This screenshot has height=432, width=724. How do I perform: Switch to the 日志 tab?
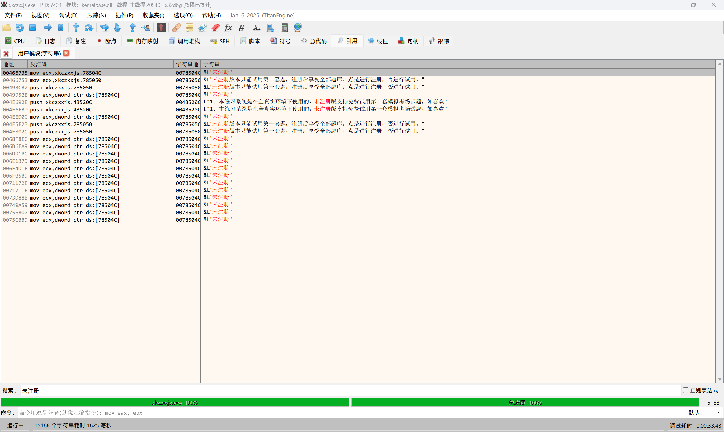[46, 41]
